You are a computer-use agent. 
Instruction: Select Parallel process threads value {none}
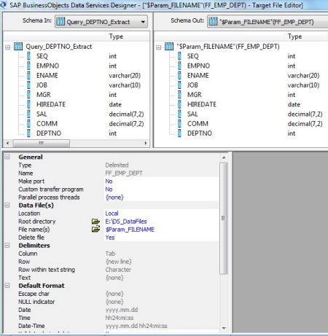click(161, 198)
